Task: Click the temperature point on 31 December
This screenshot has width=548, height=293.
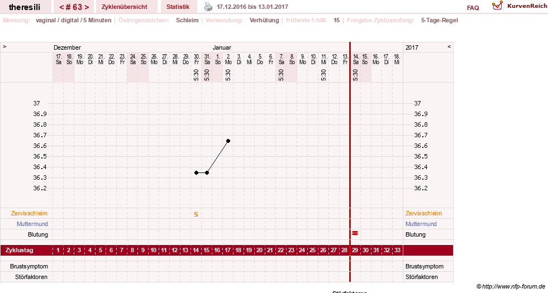Action: pyautogui.click(x=207, y=173)
